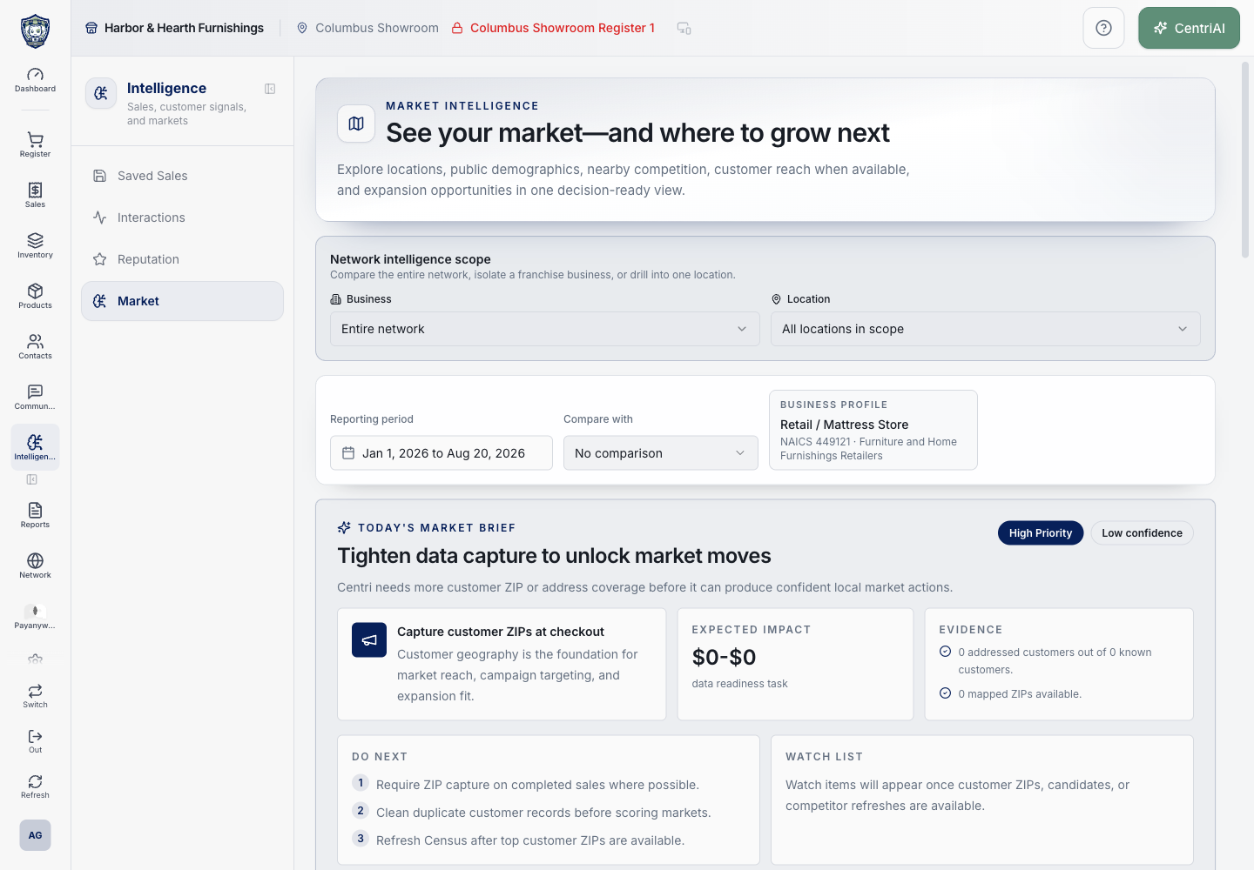Click the High Priority badge
1254x870 pixels.
coord(1041,533)
